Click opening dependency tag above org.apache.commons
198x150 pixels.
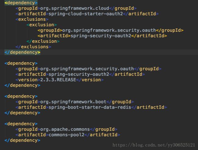[21, 124]
